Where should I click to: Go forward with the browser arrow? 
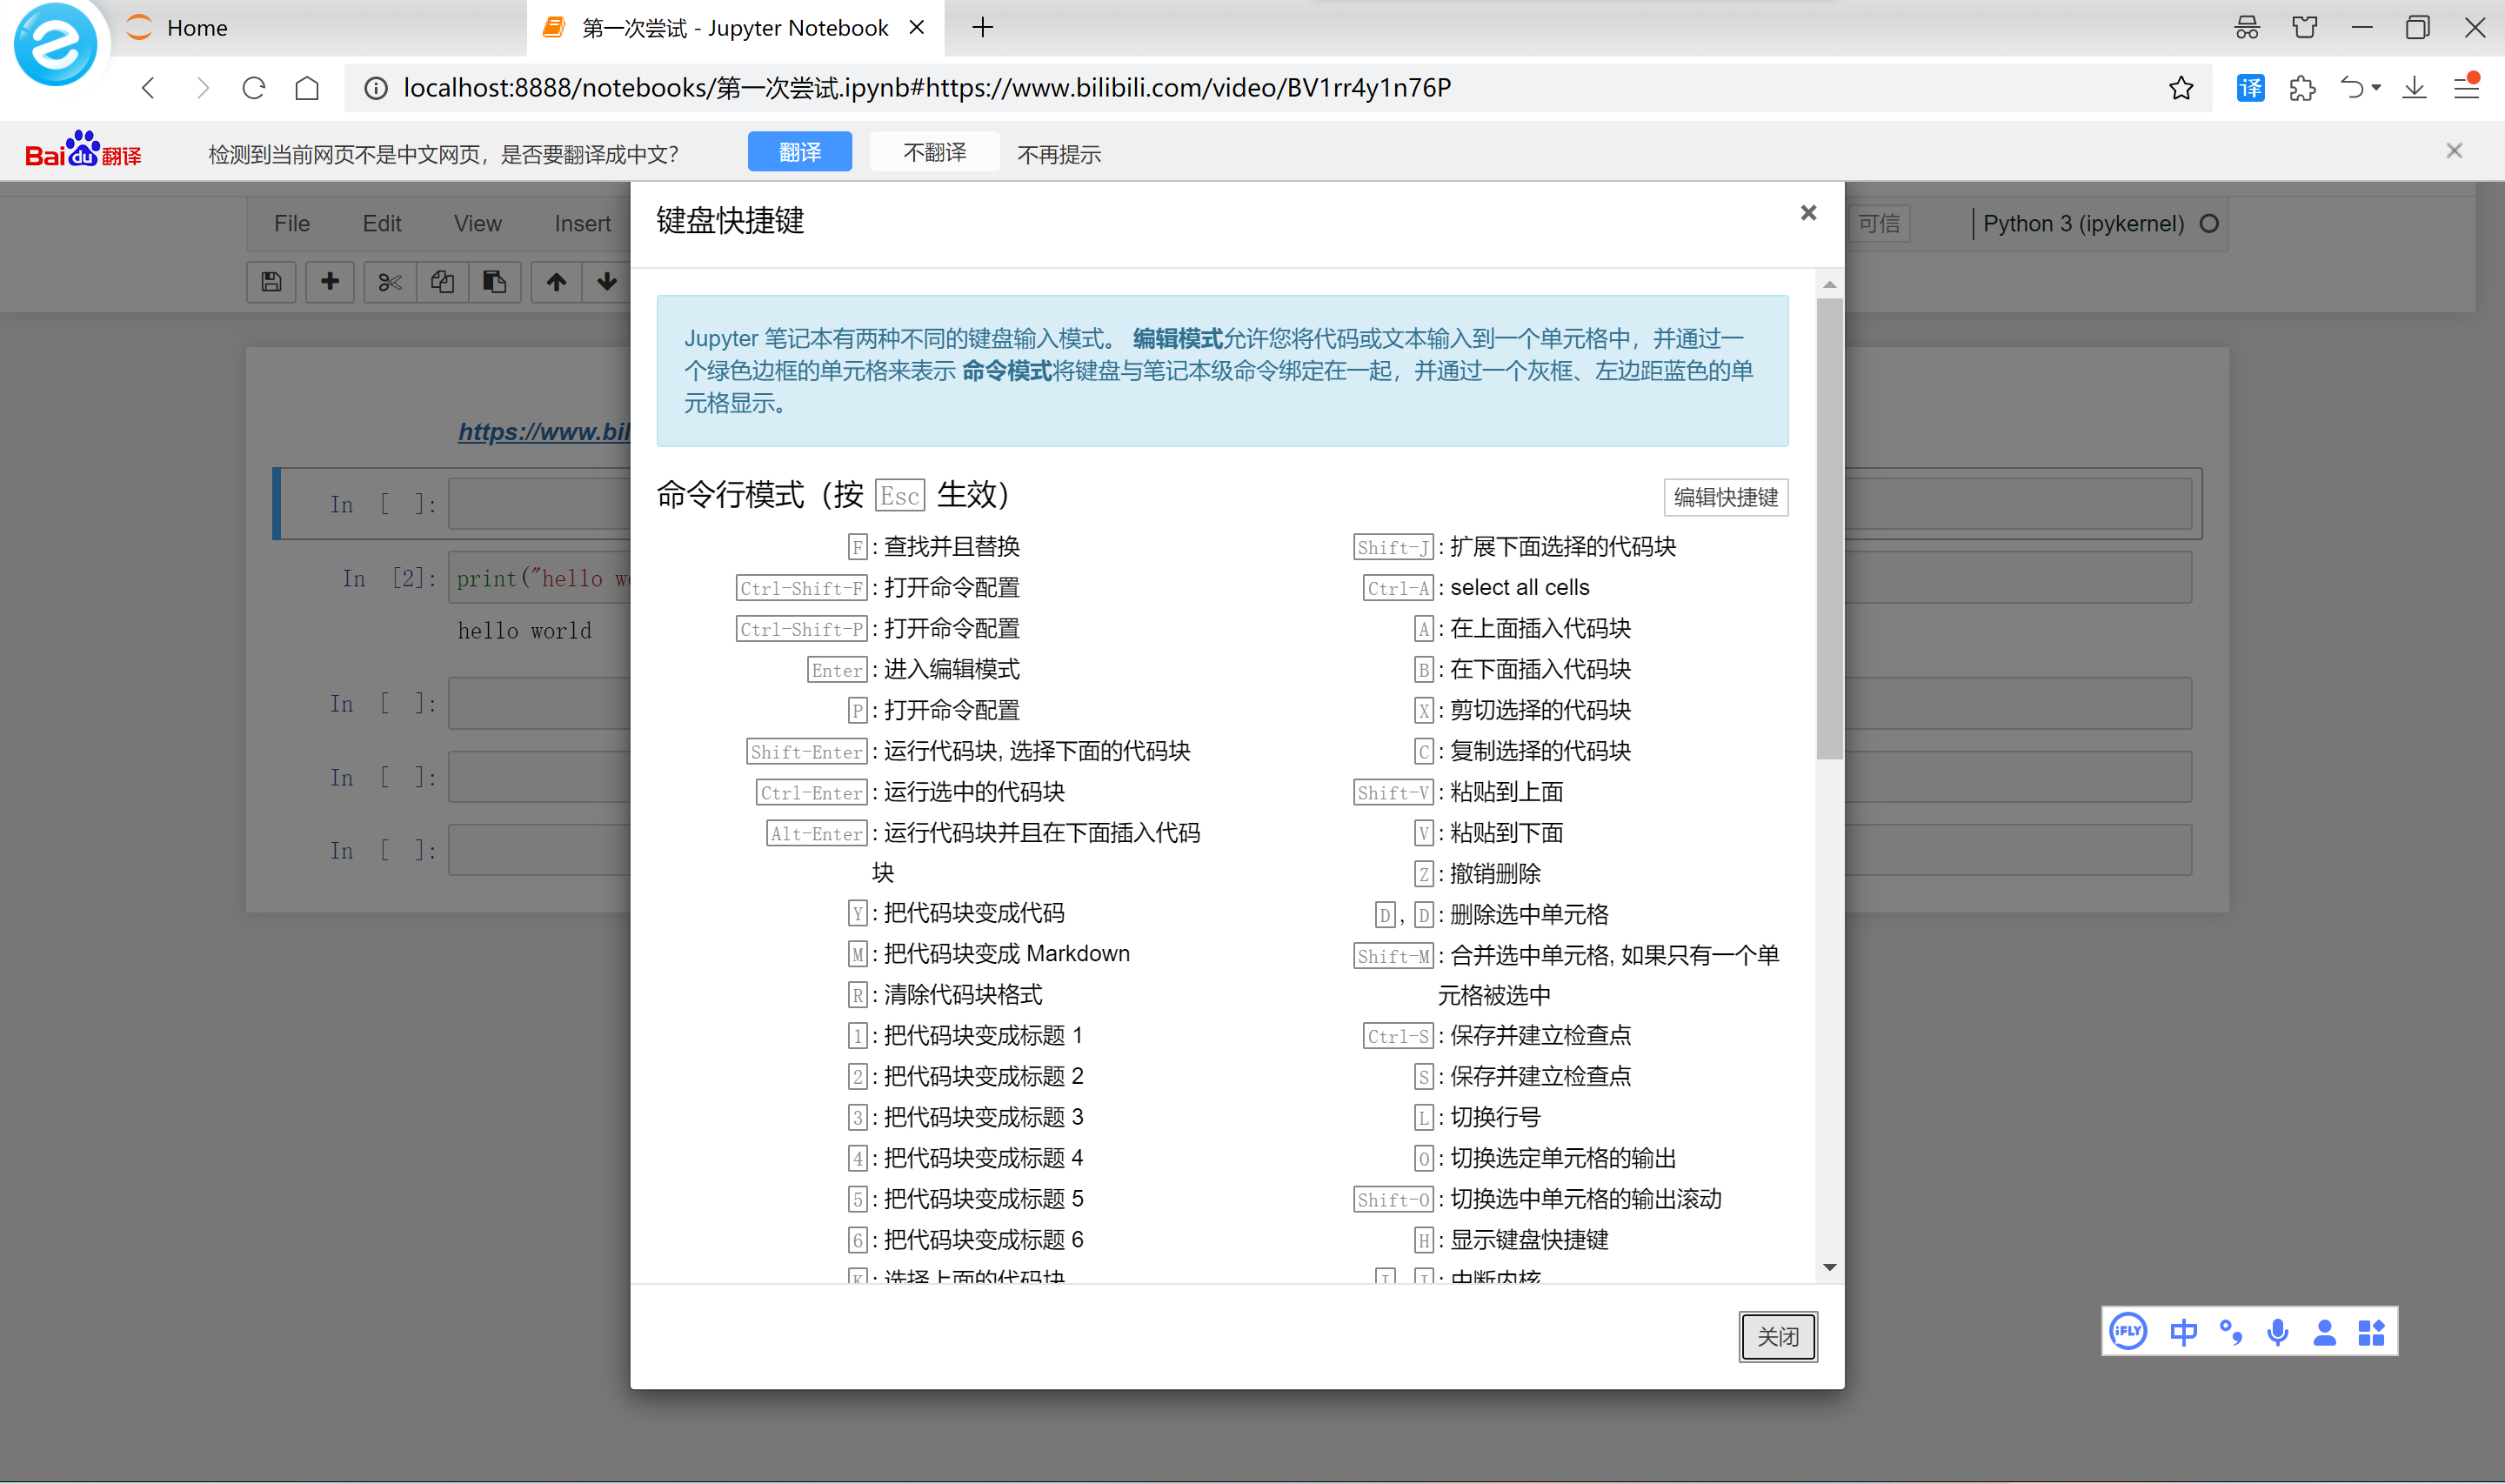[202, 88]
